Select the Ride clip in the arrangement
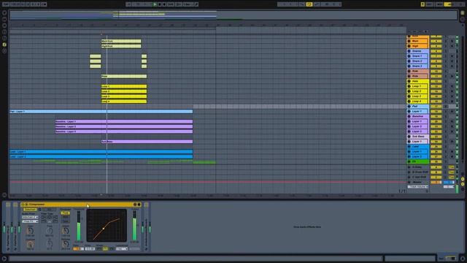This screenshot has width=467, height=263. (x=124, y=76)
